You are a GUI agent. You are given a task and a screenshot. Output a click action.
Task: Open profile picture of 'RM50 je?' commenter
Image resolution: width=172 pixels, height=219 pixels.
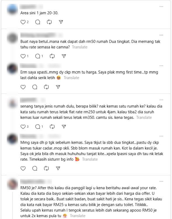coord(13,184)
